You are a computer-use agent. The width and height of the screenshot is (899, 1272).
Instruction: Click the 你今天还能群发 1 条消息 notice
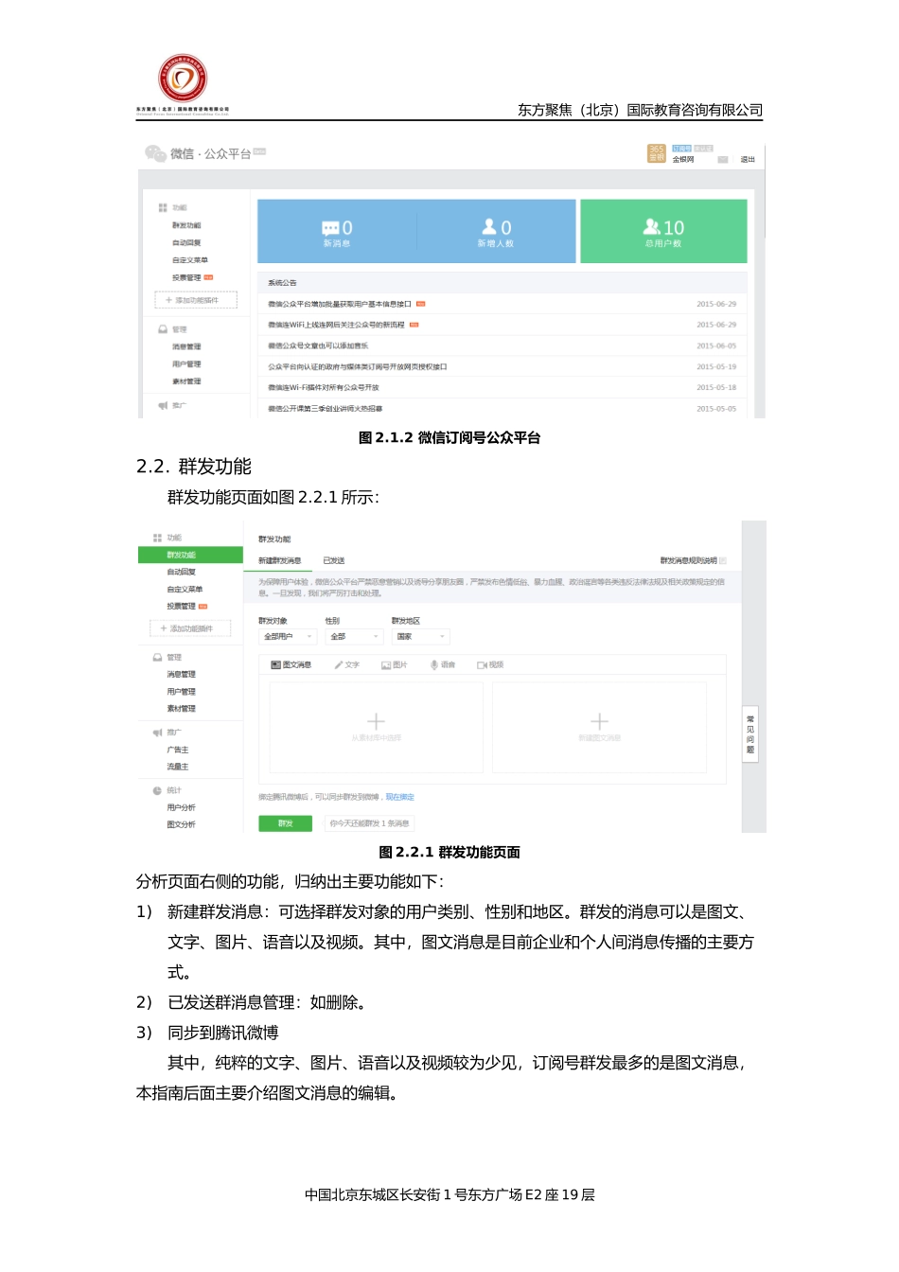[x=369, y=823]
